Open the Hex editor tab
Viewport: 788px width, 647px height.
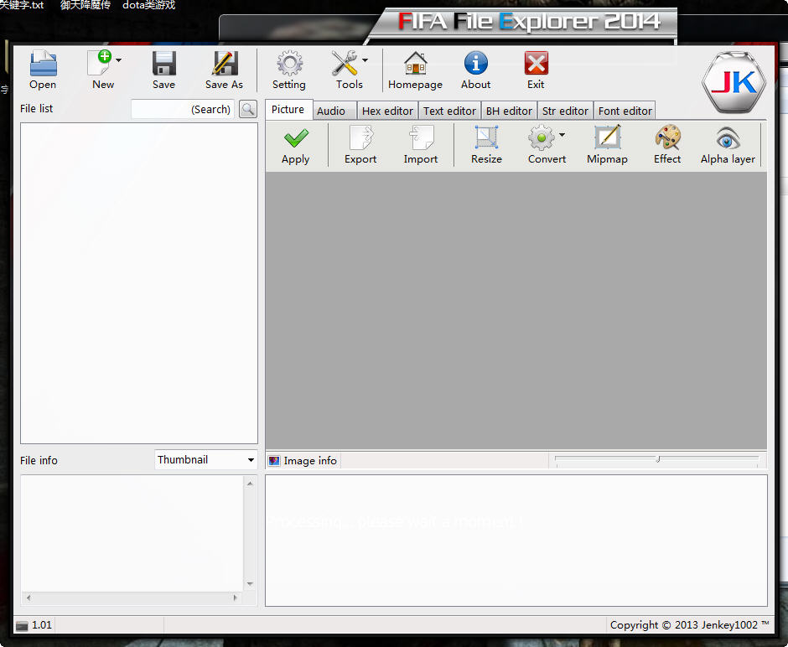pyautogui.click(x=387, y=111)
